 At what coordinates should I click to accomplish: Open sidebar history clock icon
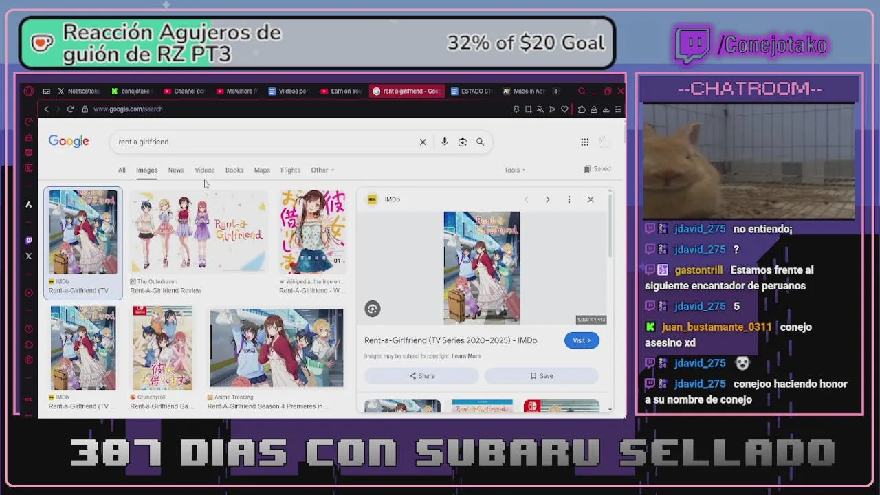28,329
